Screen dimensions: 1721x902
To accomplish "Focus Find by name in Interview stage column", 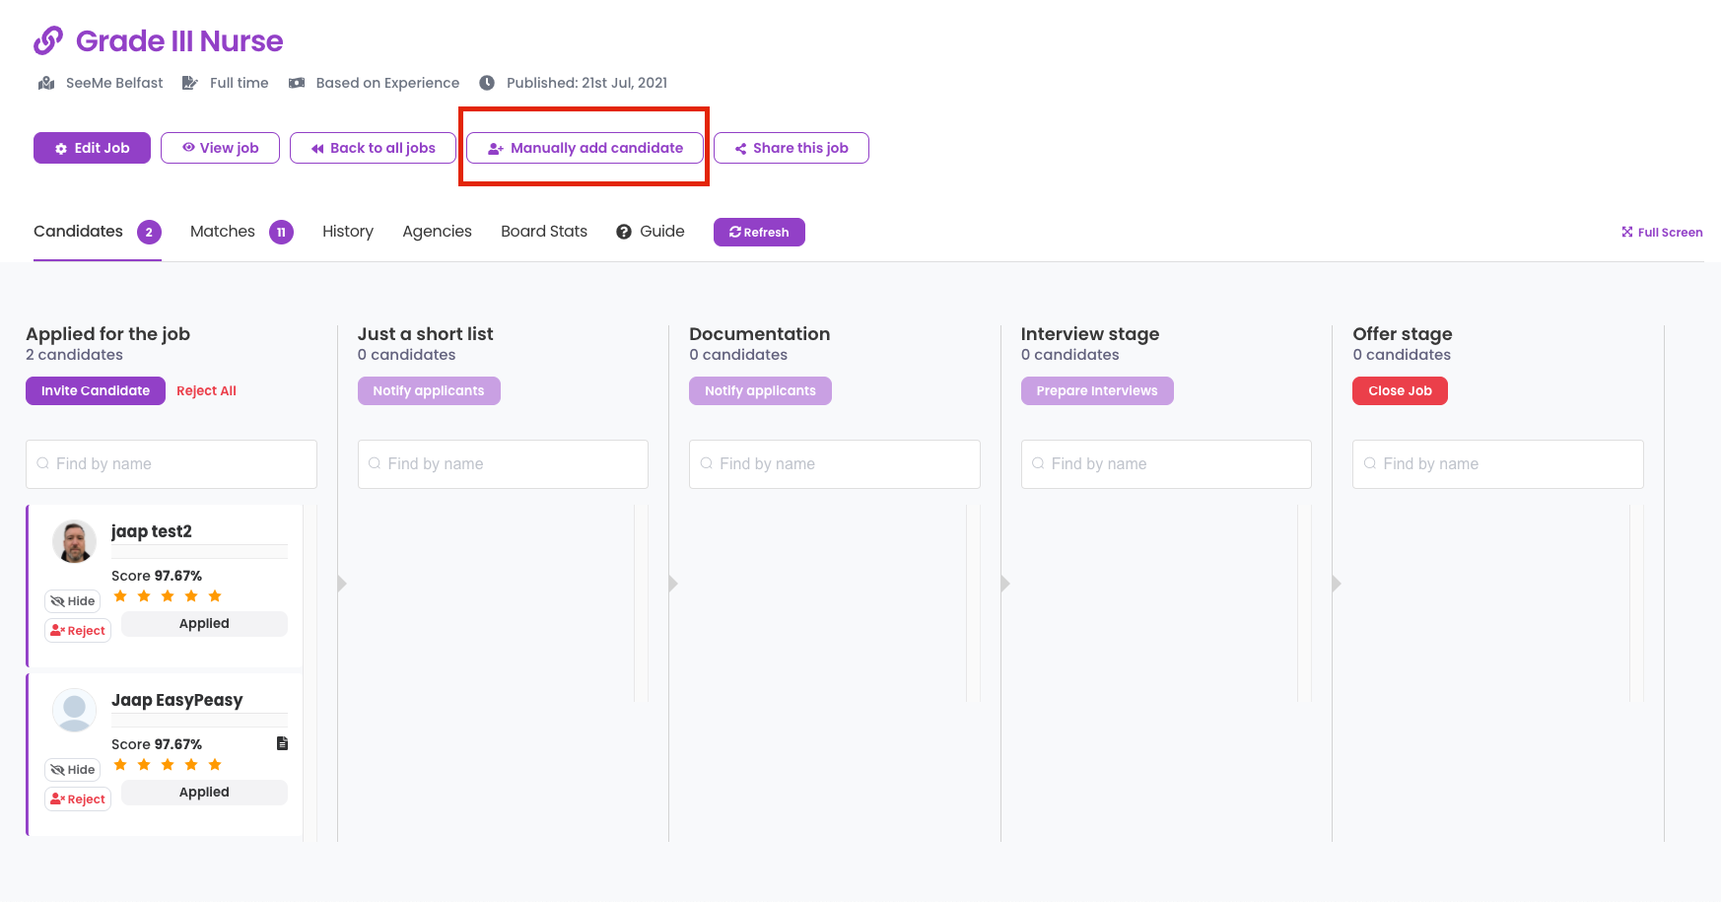I will (x=1166, y=464).
